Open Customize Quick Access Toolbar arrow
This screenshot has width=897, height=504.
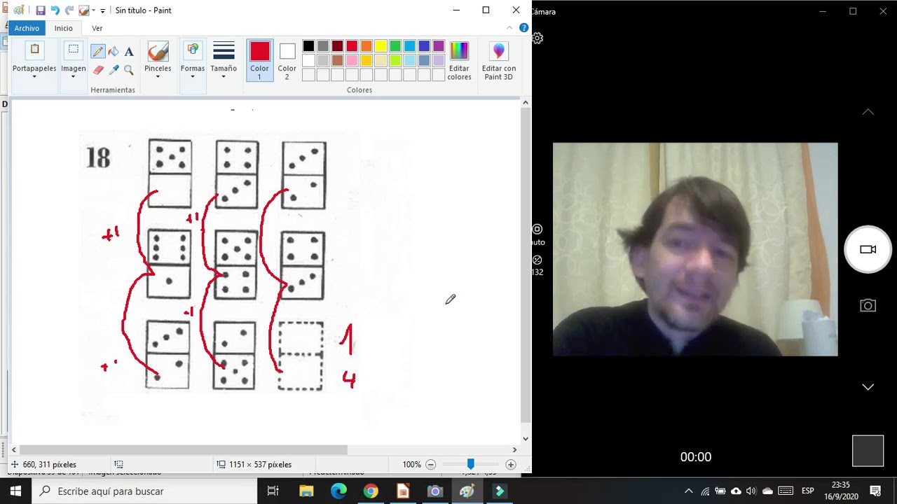[102, 10]
